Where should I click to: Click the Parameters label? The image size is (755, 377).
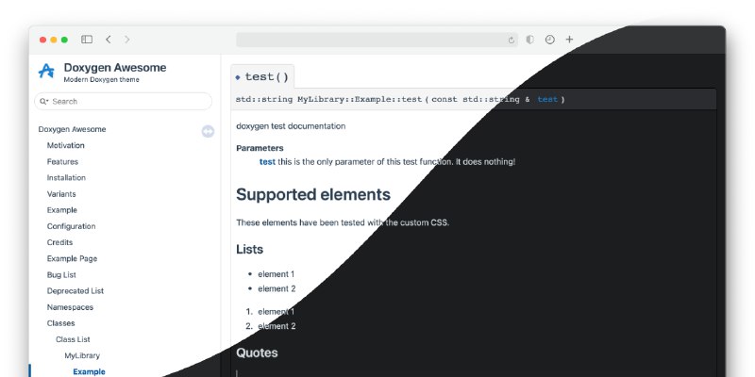(260, 148)
